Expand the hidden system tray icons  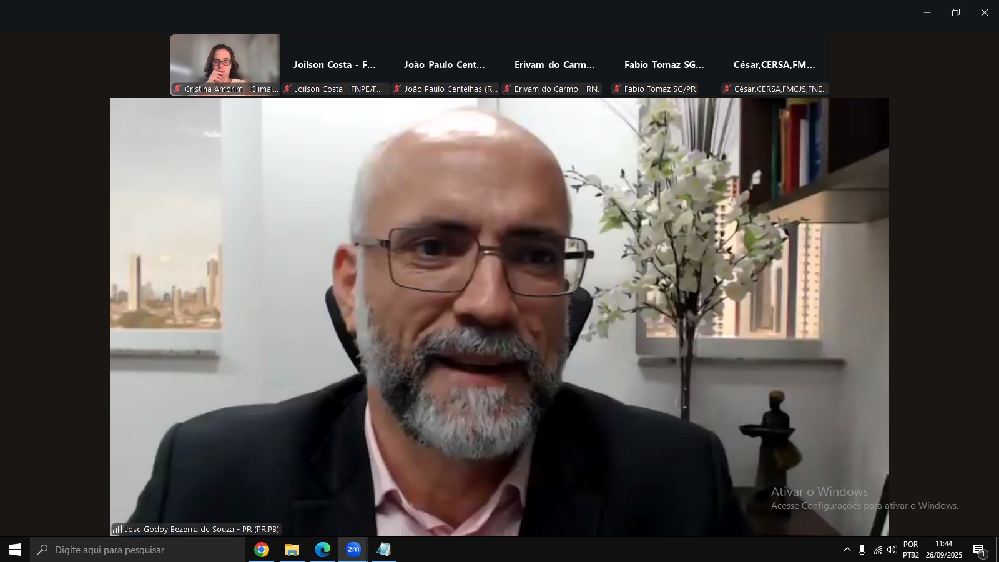[x=847, y=550]
